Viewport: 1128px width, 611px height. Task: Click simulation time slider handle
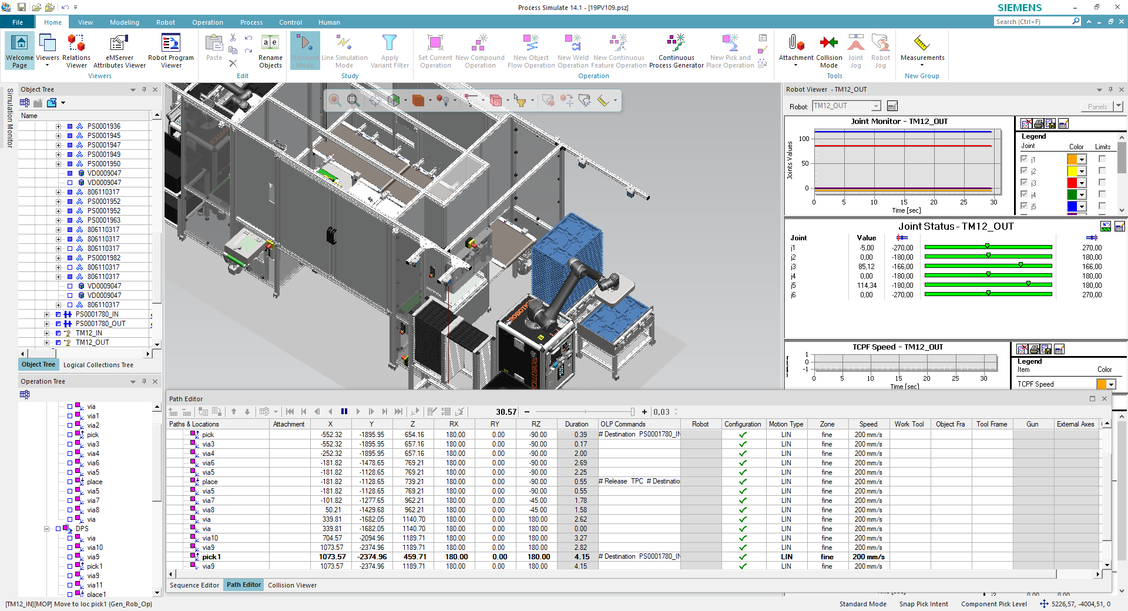click(633, 412)
